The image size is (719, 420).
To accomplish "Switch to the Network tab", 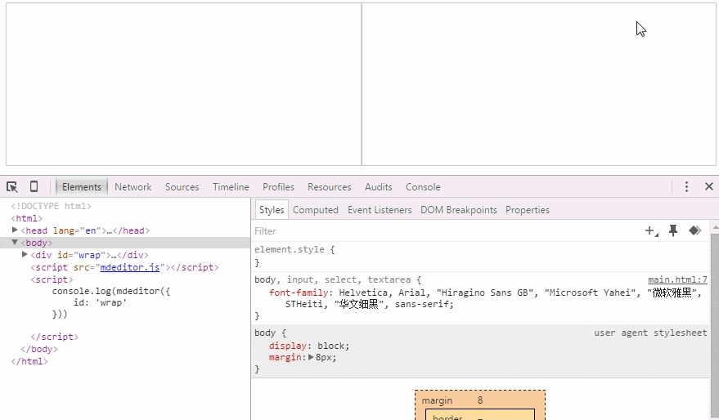I will [x=133, y=187].
